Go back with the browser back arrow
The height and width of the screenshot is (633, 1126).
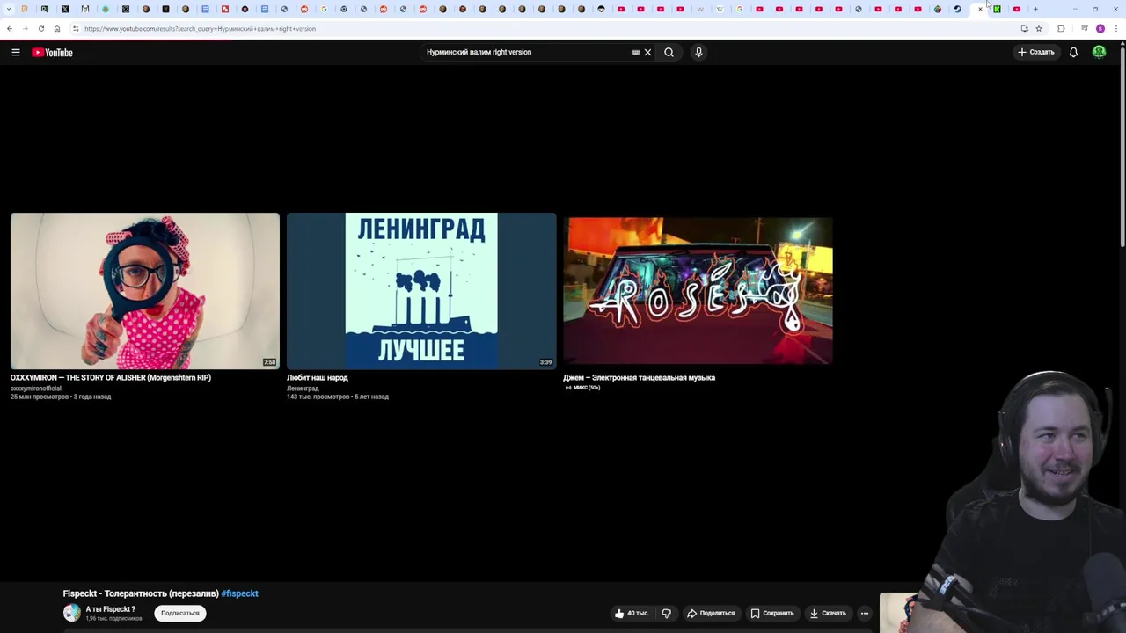(x=10, y=28)
